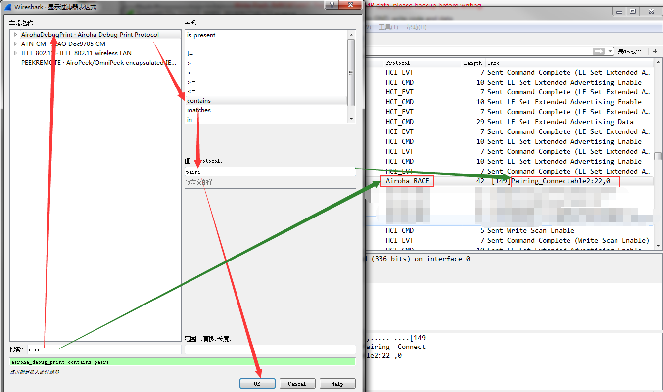Open Help from the dialog buttons
Image resolution: width=663 pixels, height=392 pixels.
pos(337,384)
